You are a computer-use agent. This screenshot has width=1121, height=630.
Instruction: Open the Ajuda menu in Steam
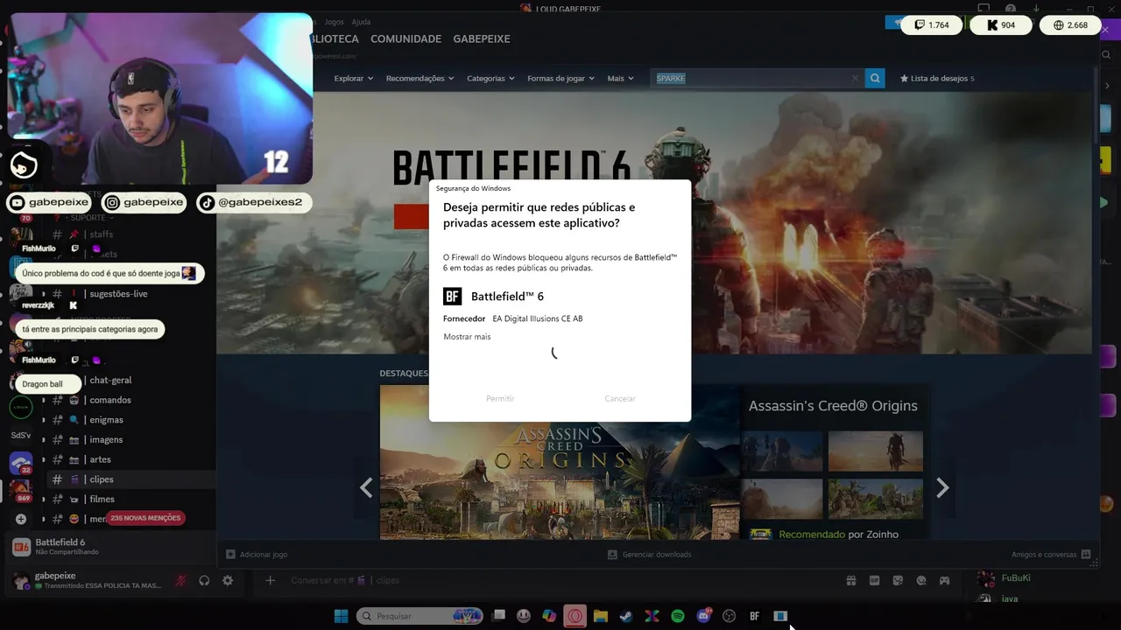click(x=361, y=22)
